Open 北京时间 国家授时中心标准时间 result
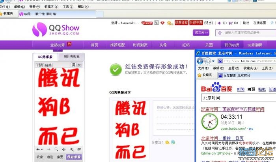 (x=233, y=110)
